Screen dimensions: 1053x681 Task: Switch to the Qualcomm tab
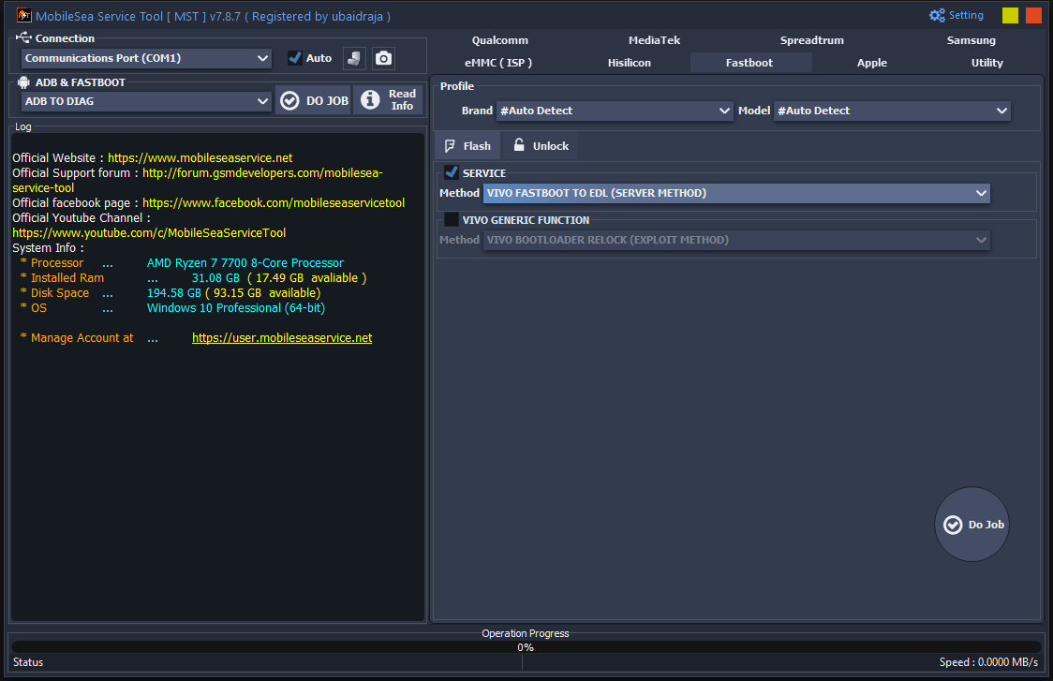[x=499, y=40]
